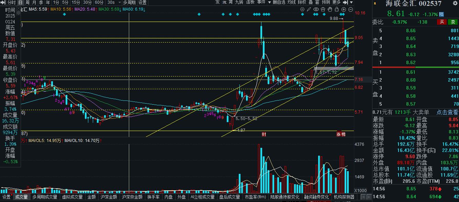
Task: Click 窗 window button
Action: 317,2
